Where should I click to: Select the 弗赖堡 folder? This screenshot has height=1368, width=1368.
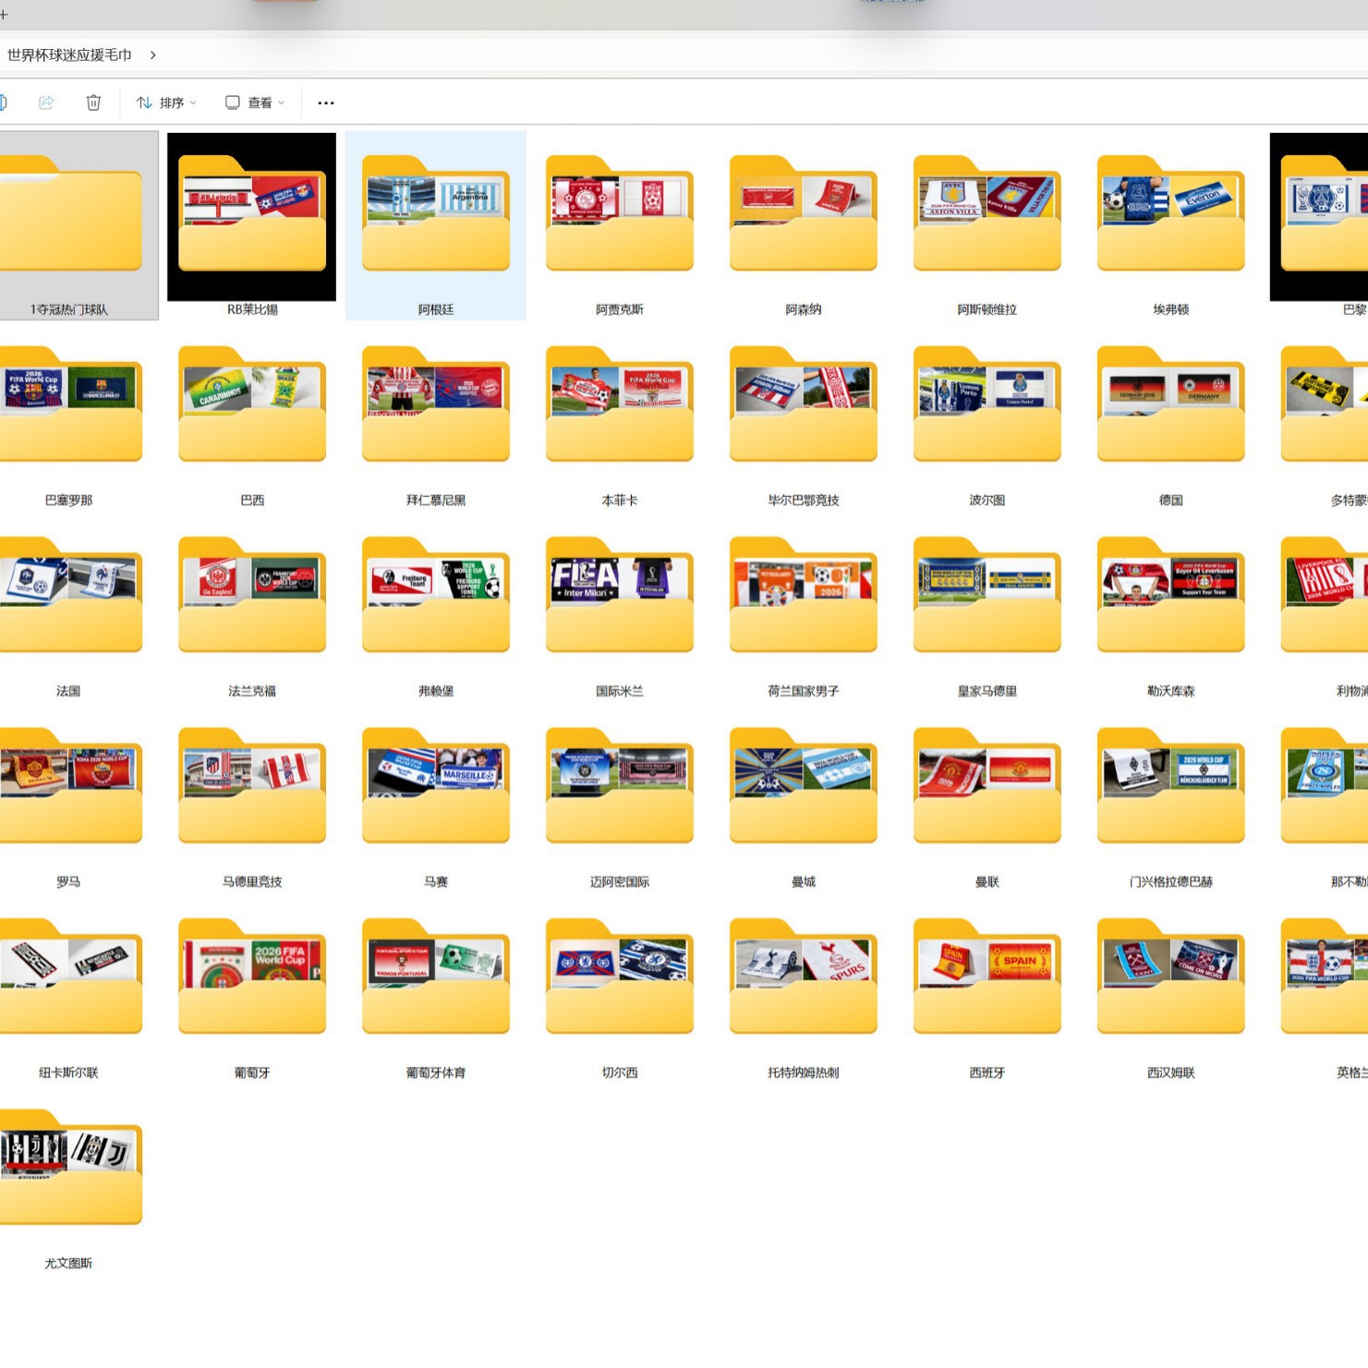click(x=436, y=595)
